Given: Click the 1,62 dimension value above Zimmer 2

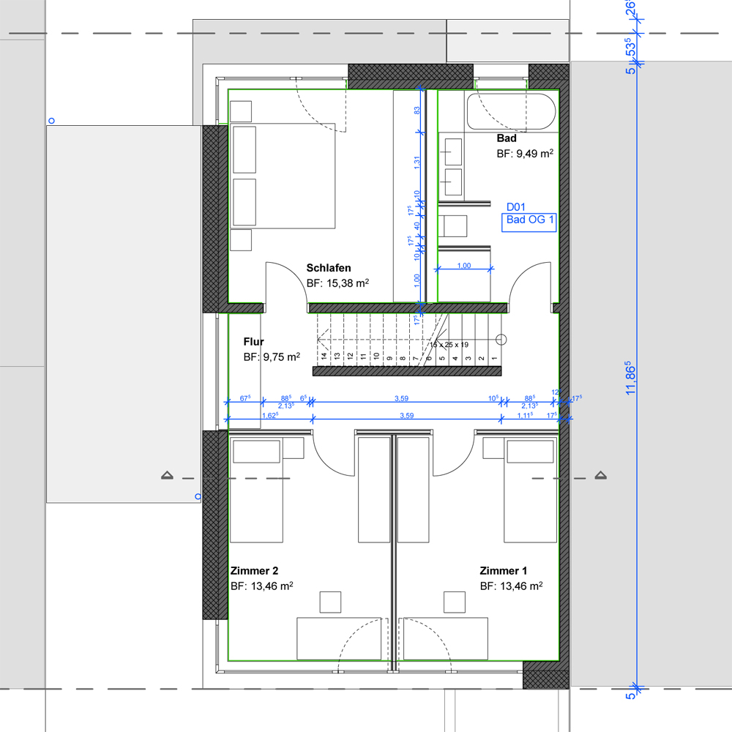Looking at the screenshot, I should coord(272,415).
